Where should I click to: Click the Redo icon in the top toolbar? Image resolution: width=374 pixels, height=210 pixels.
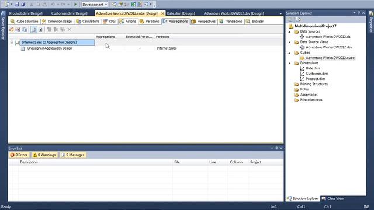coord(63,5)
